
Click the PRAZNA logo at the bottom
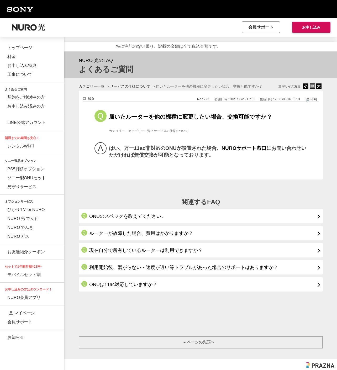pos(320,366)
